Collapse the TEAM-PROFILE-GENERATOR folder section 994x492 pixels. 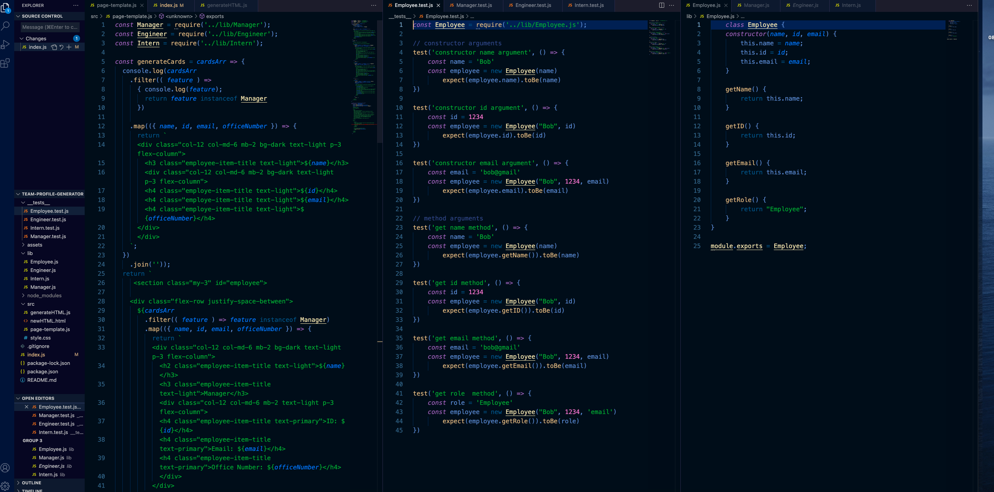(49, 194)
